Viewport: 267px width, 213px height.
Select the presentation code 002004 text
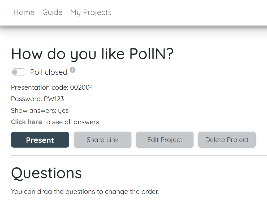coord(52,87)
